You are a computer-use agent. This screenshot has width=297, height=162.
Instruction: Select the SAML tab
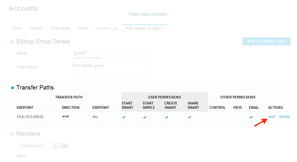coord(83,28)
